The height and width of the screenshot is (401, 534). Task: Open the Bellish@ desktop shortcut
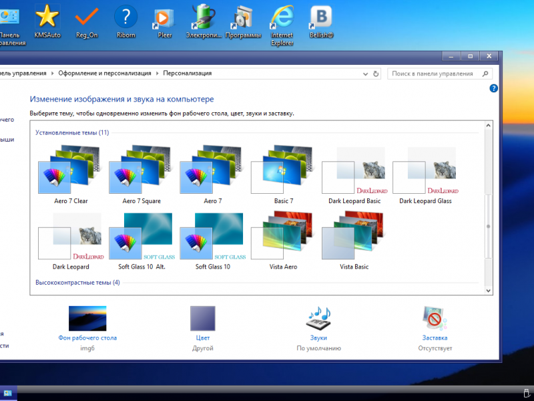point(321,19)
